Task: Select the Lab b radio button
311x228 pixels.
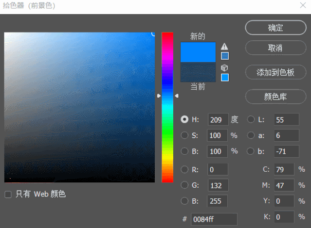Action: click(x=250, y=151)
